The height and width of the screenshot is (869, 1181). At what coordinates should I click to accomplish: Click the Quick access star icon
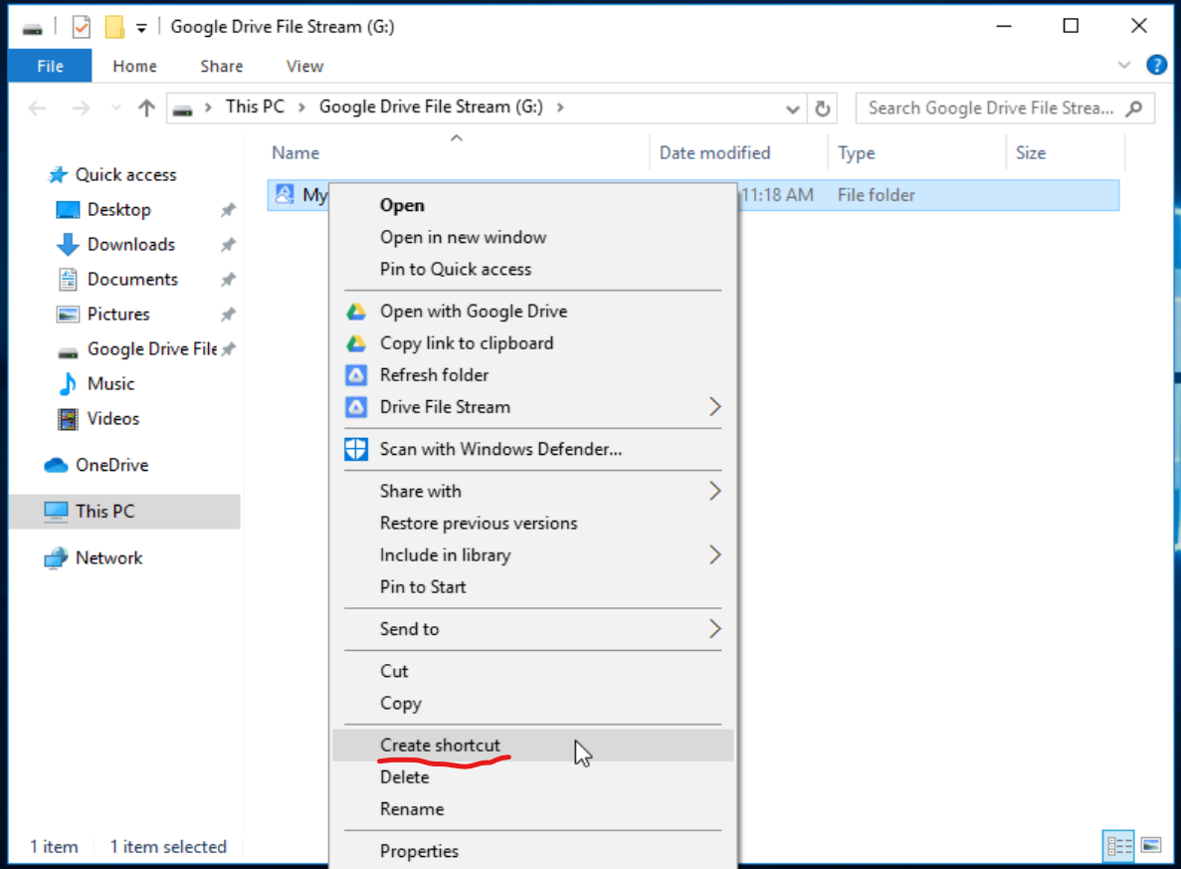pos(58,175)
